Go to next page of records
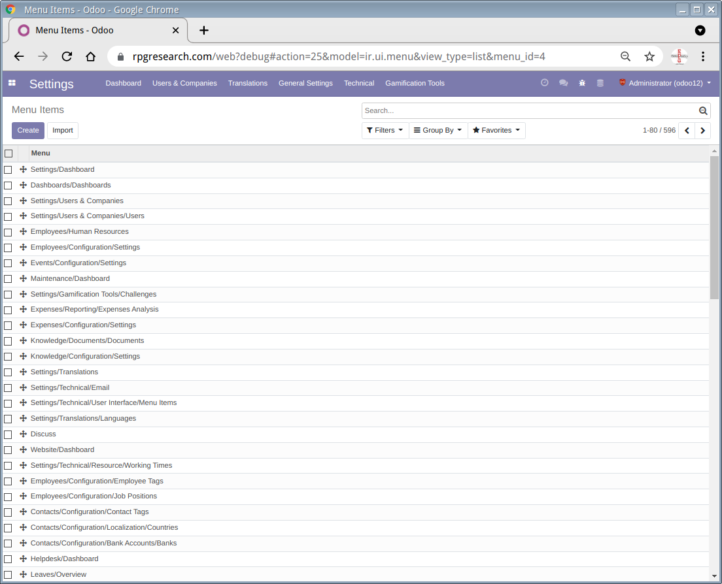The width and height of the screenshot is (722, 584). [x=702, y=131]
